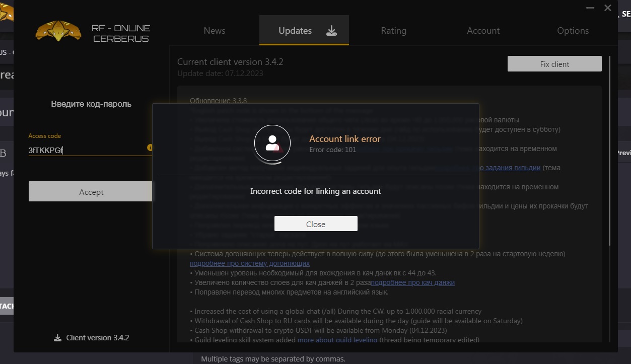Click the 'Поправлен перевод многих предметов' line
This screenshot has height=364, width=631.
tap(289, 292)
